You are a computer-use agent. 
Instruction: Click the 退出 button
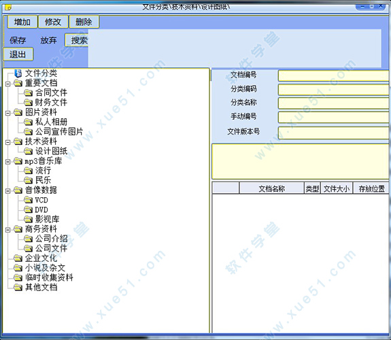point(18,54)
